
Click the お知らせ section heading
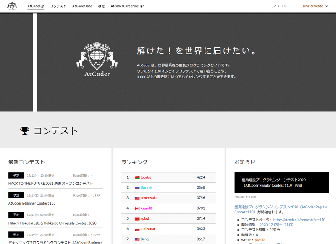245,162
